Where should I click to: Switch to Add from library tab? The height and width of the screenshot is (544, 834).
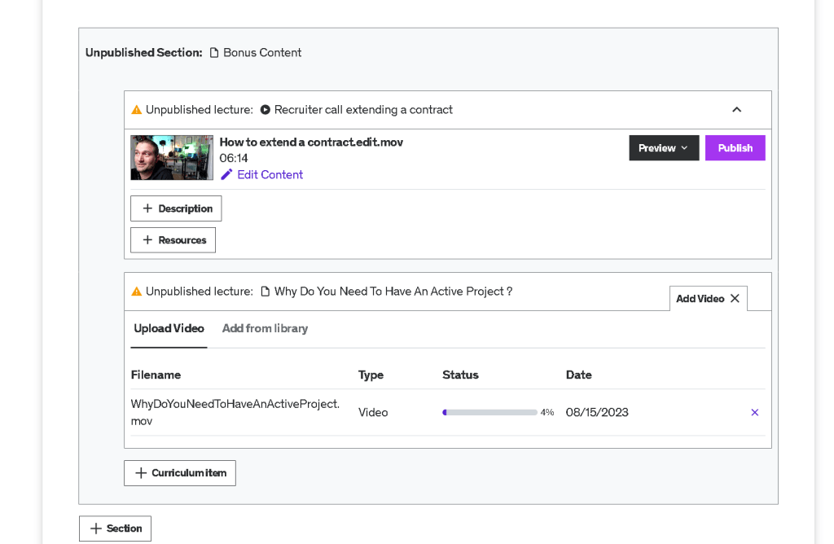click(265, 329)
